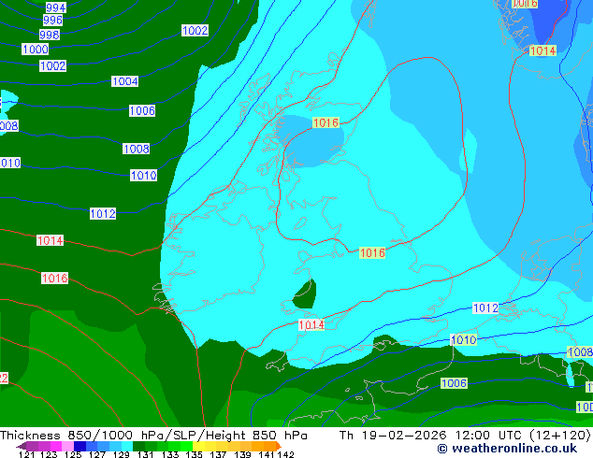
Task: Click the 996 isobar label
Action: coord(52,20)
